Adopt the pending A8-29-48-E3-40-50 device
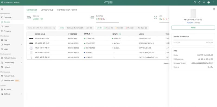The height and width of the screenshot is (107, 217). click(x=193, y=28)
